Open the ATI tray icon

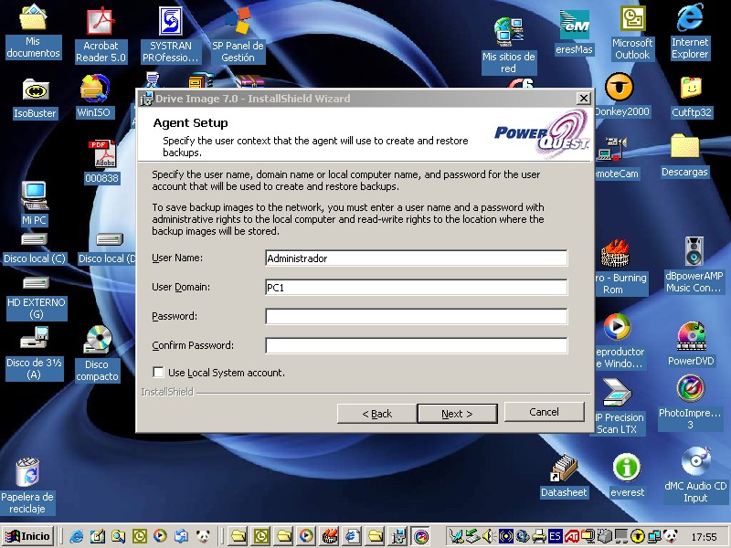click(572, 536)
